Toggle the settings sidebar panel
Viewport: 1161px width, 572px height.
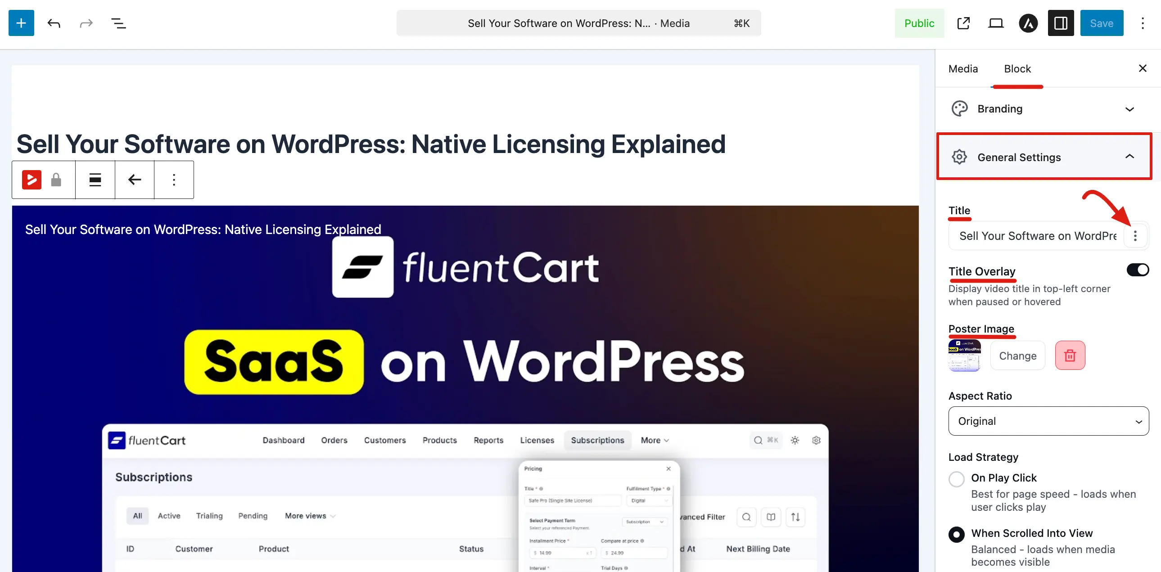(1061, 23)
